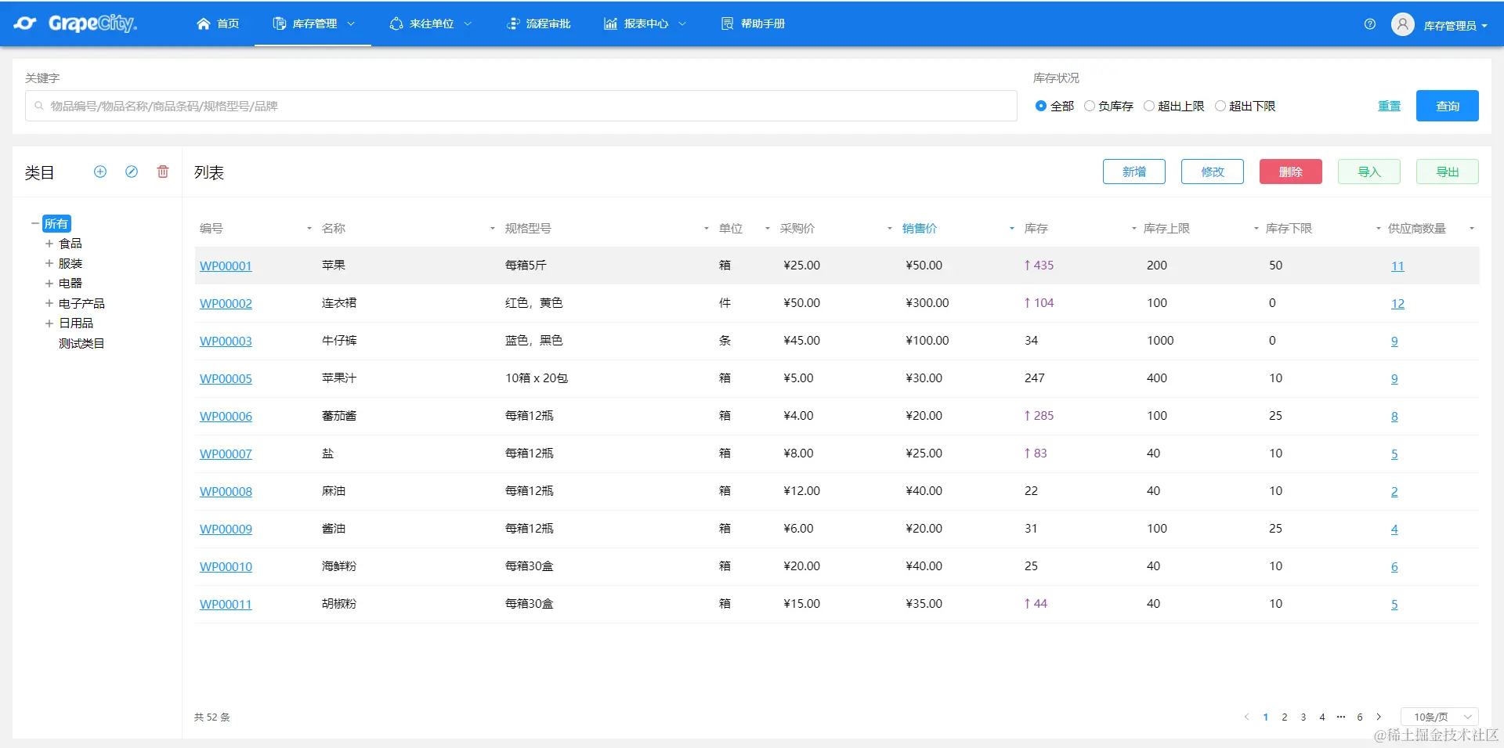
Task: Select the 测试类目 tree item
Action: [x=81, y=343]
